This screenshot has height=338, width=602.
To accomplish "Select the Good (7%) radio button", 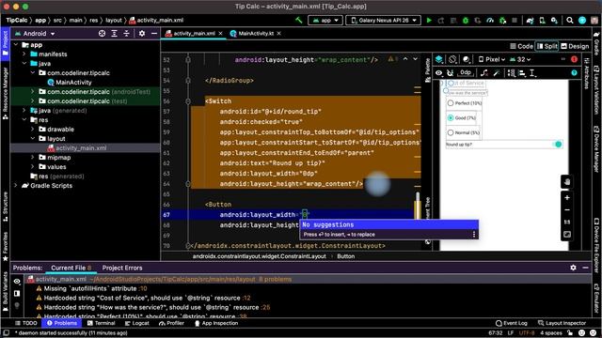I will (451, 118).
